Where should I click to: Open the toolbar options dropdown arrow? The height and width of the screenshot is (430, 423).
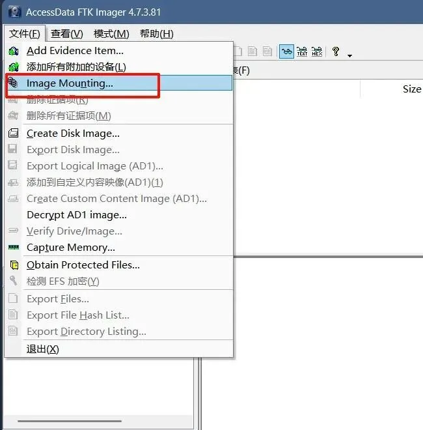(349, 55)
